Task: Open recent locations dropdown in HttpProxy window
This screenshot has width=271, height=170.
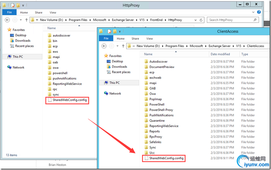Action: pos(21,20)
